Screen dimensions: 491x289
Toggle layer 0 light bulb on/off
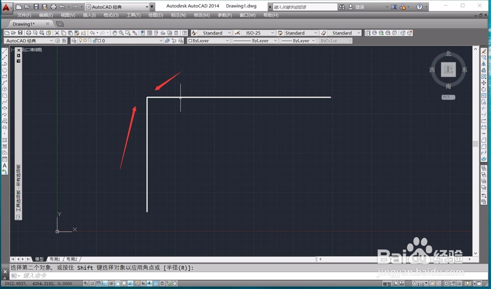pyautogui.click(x=81, y=41)
